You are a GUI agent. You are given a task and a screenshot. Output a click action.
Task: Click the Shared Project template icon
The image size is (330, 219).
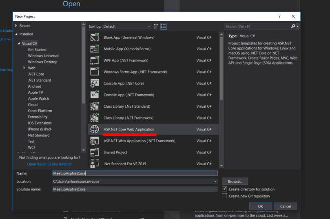(x=95, y=153)
